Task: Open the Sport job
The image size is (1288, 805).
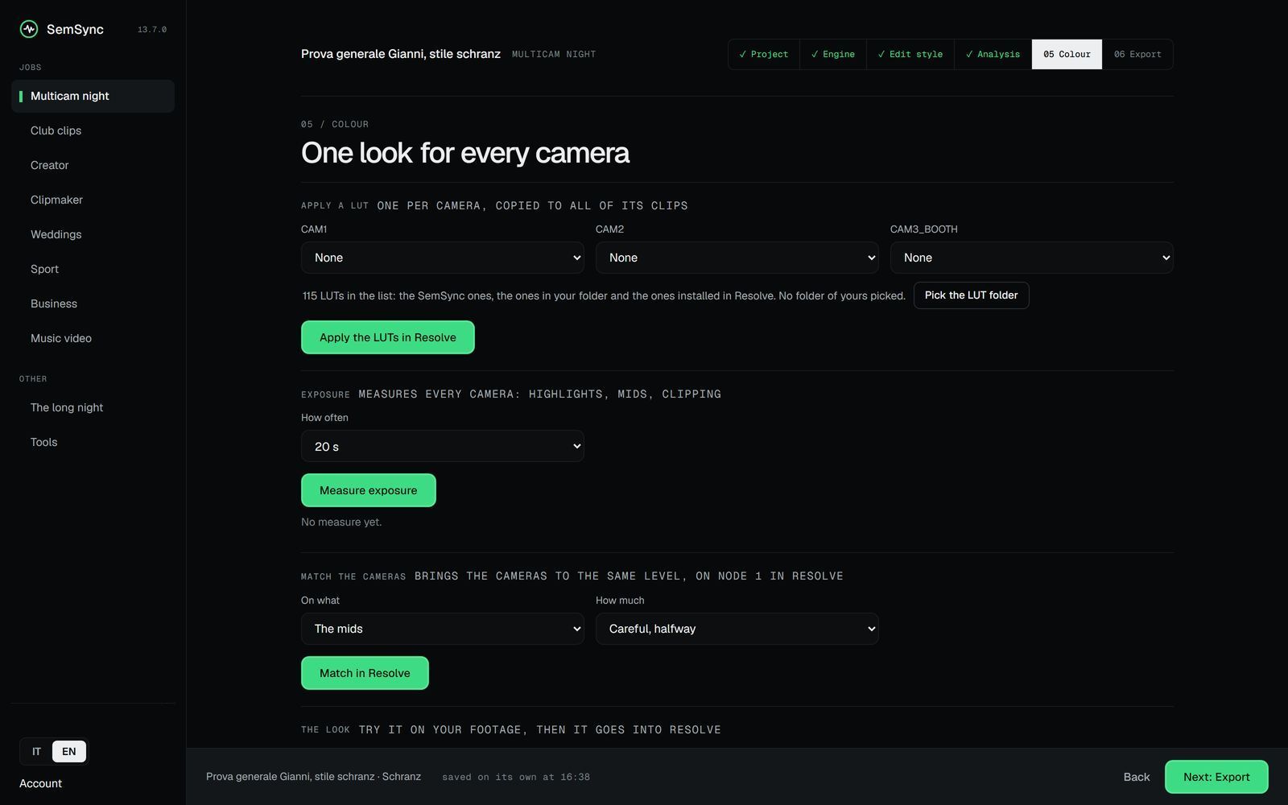Action: 93,269
